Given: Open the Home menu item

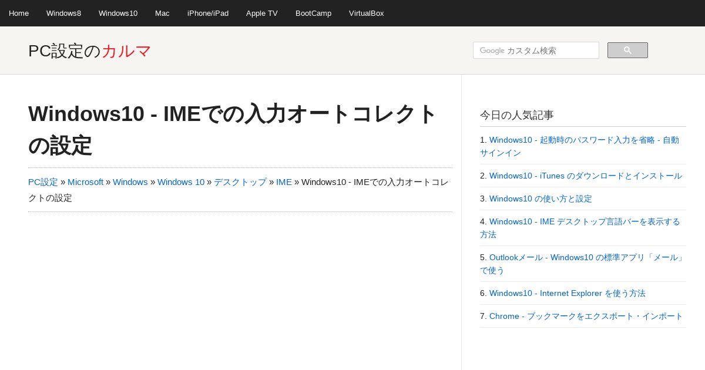Looking at the screenshot, I should [19, 13].
